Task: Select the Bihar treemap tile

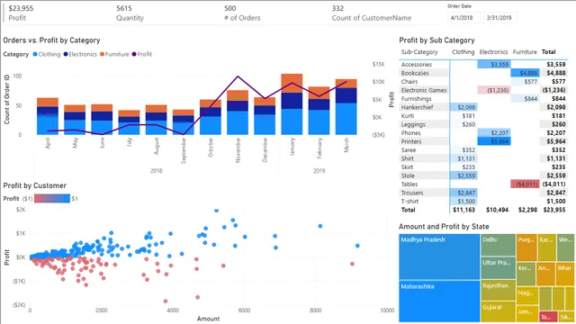Action: point(565,274)
